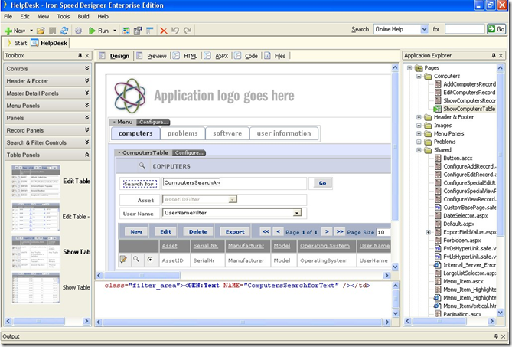The image size is (512, 347).
Task: Click the red X delete icon
Action: point(163,31)
